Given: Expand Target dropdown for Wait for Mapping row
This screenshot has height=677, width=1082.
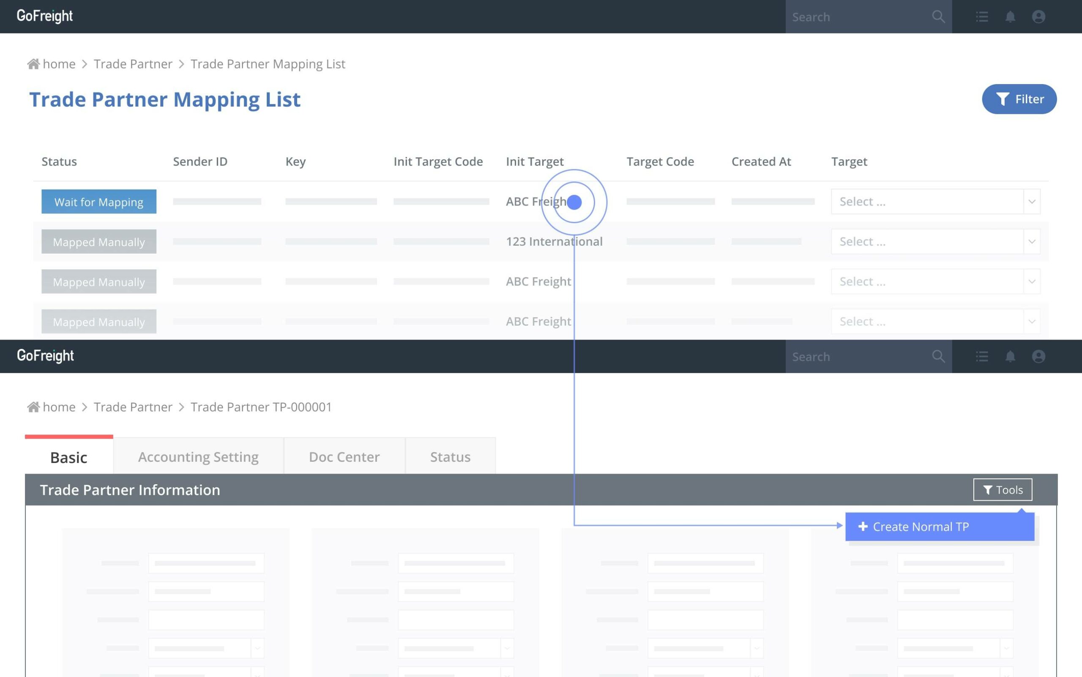Looking at the screenshot, I should tap(1031, 201).
